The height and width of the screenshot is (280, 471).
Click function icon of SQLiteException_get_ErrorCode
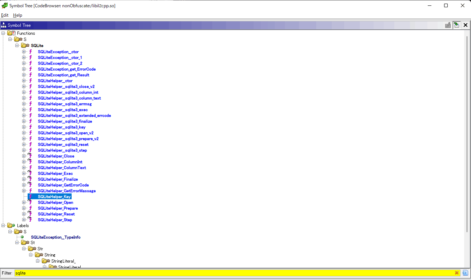click(31, 69)
